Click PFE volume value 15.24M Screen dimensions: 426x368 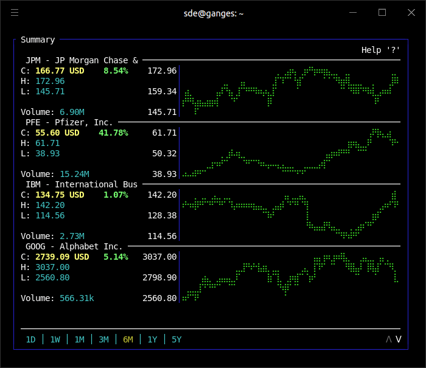[x=74, y=174]
